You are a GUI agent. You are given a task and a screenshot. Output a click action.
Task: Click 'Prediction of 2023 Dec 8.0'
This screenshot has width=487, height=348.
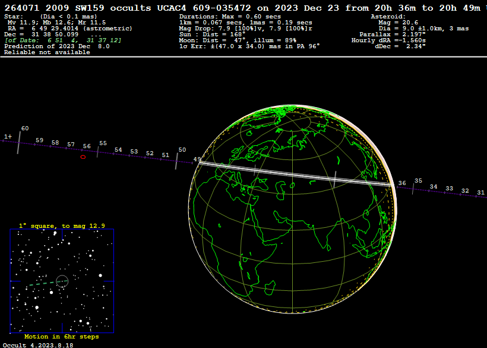coord(57,46)
